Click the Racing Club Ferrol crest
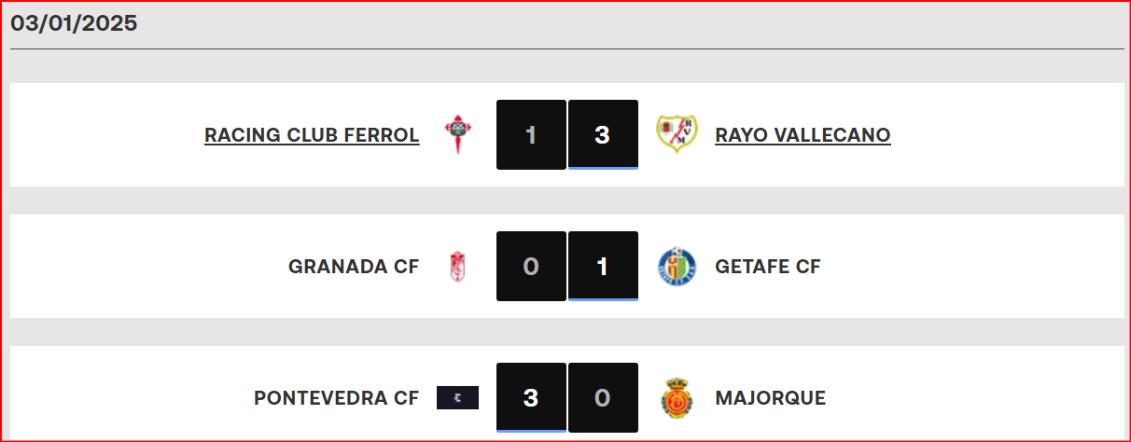 click(457, 135)
